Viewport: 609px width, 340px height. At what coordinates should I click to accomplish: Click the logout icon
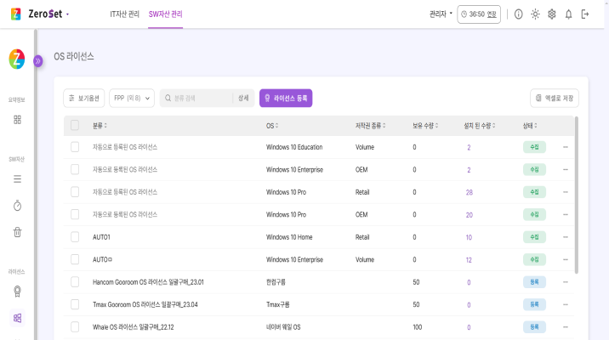tap(585, 14)
